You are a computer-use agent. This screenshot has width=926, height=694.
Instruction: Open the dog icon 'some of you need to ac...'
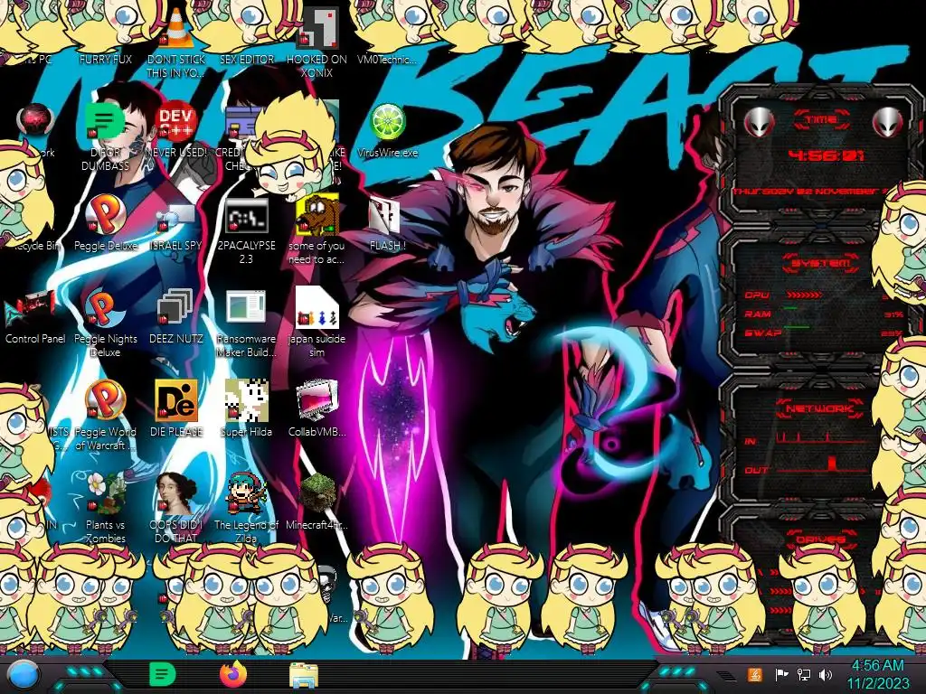[x=317, y=215]
